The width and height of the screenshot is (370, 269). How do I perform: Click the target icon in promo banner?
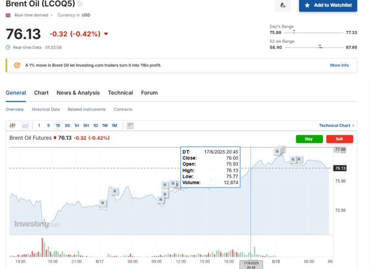pyautogui.click(x=17, y=65)
